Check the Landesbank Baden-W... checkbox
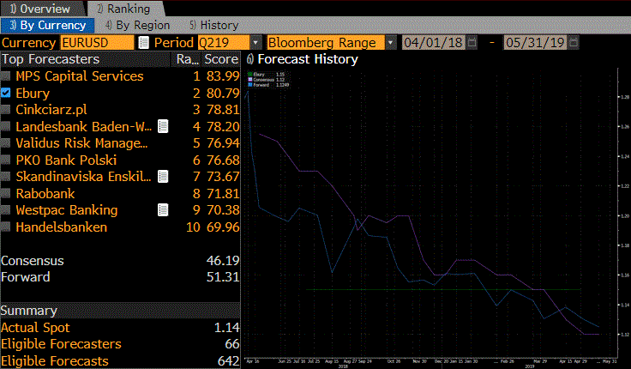The image size is (631, 369). [6, 126]
